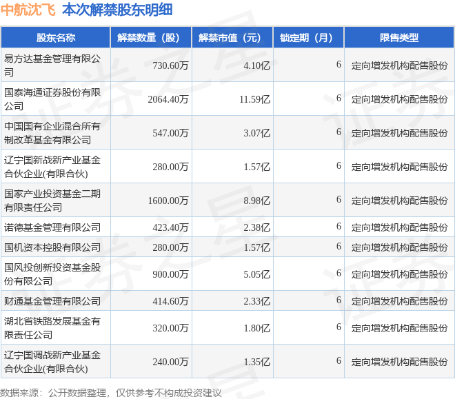455x399 pixels.
Task: Click shareholder 国机资本控股有限公司
Action: click(x=52, y=247)
